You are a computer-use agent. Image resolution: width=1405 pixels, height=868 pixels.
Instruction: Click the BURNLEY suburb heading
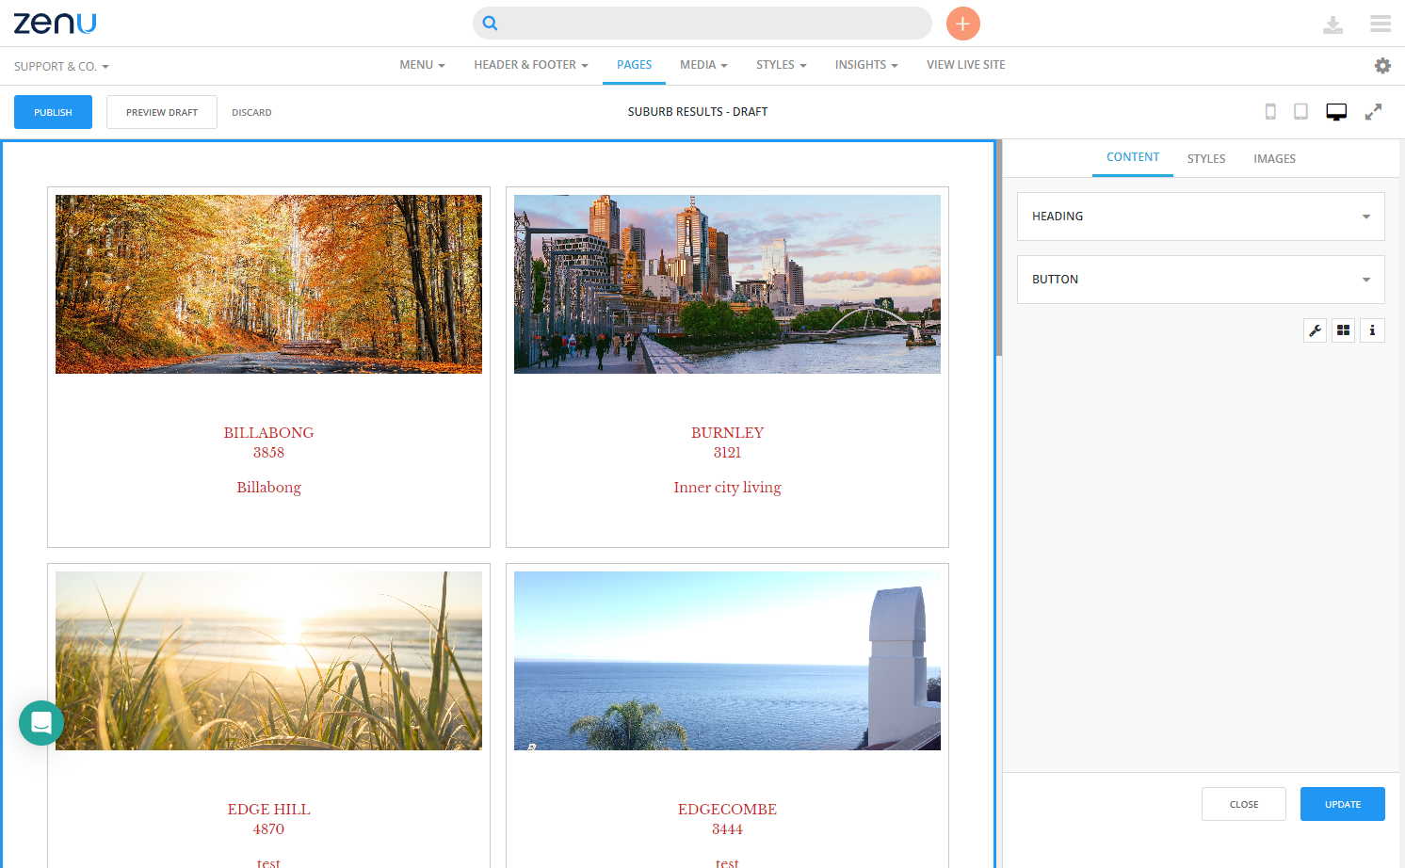[x=727, y=433]
